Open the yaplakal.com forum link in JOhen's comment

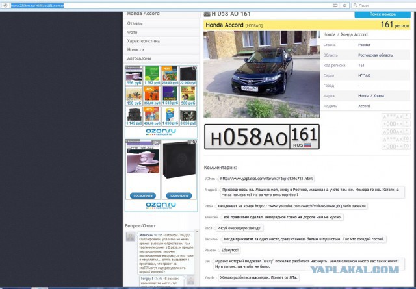[266, 179]
